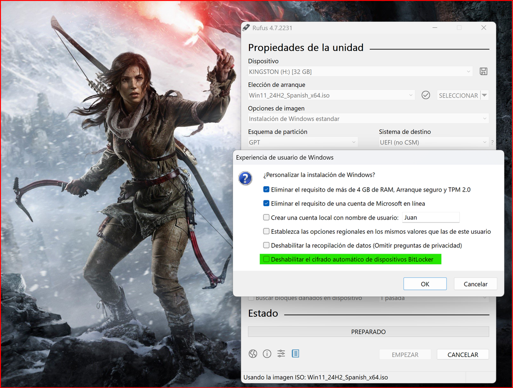Viewport: 513px width, 388px height.
Task: Open the Opciones de imagen dropdown
Action: 368,119
